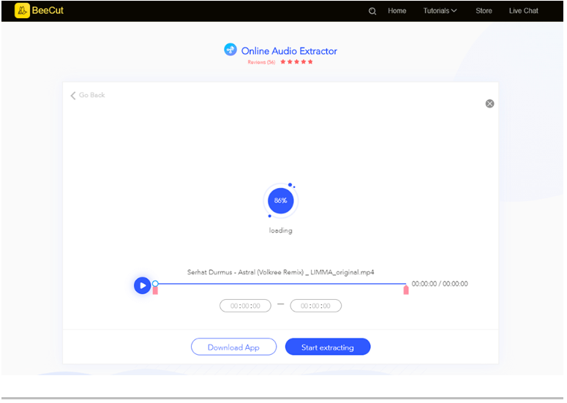Screen dimensions: 567x403
Task: Click the end trim marker
Action: (x=406, y=290)
